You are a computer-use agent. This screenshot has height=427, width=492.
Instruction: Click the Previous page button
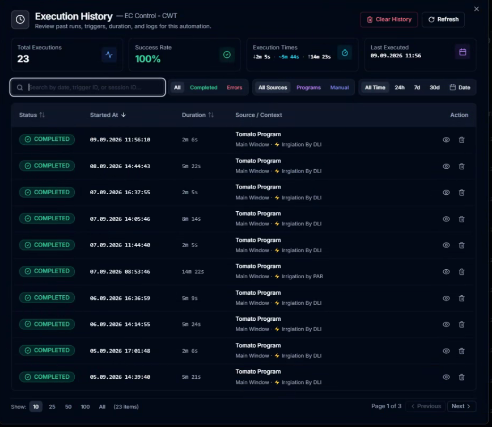[x=426, y=406]
